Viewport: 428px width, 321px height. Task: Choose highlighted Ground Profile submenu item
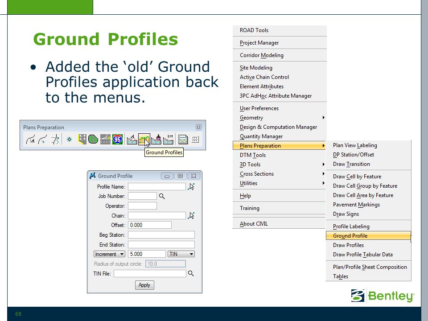tap(369, 236)
